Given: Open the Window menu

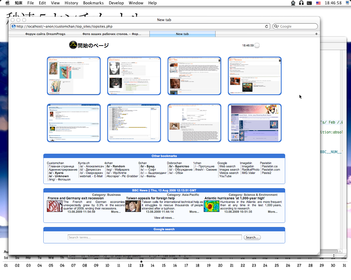Looking at the screenshot, I should [136, 3].
